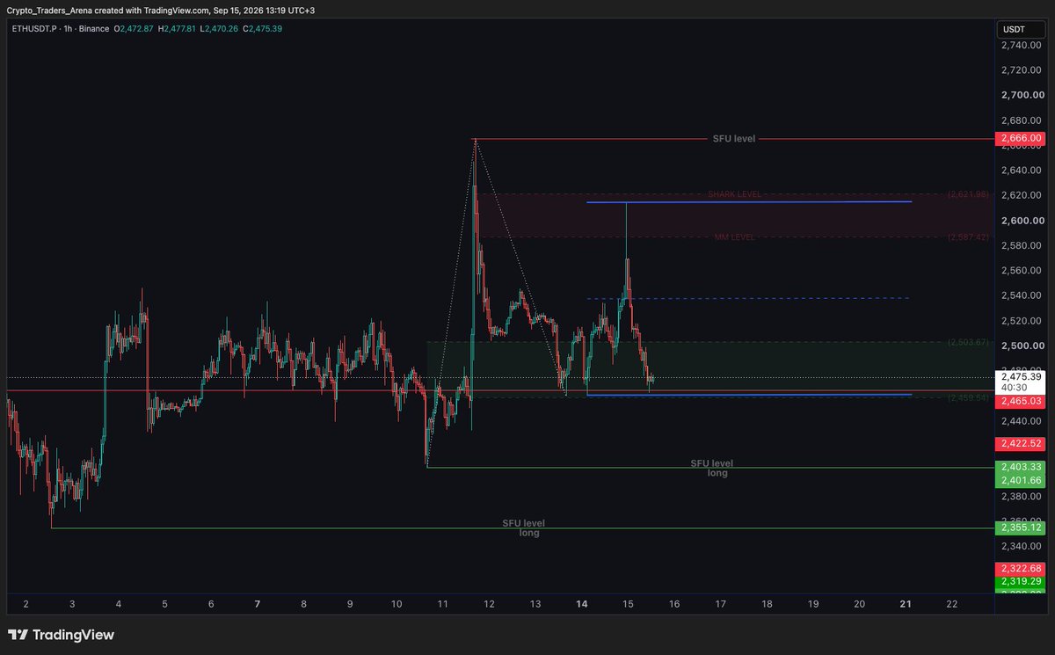Select the red SFU level text label
1055x655 pixels.
pos(733,139)
